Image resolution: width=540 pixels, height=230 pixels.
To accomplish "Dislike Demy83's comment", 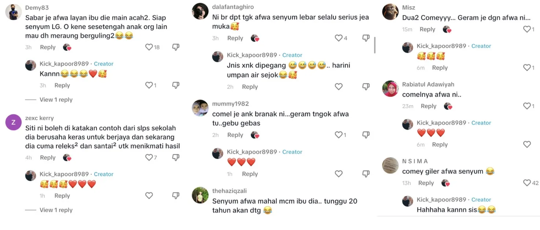I will (x=176, y=47).
